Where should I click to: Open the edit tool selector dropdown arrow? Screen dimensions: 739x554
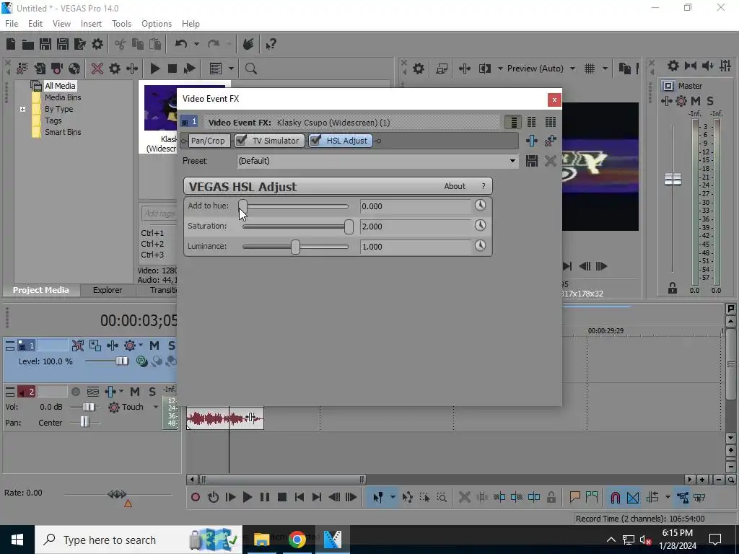point(393,498)
